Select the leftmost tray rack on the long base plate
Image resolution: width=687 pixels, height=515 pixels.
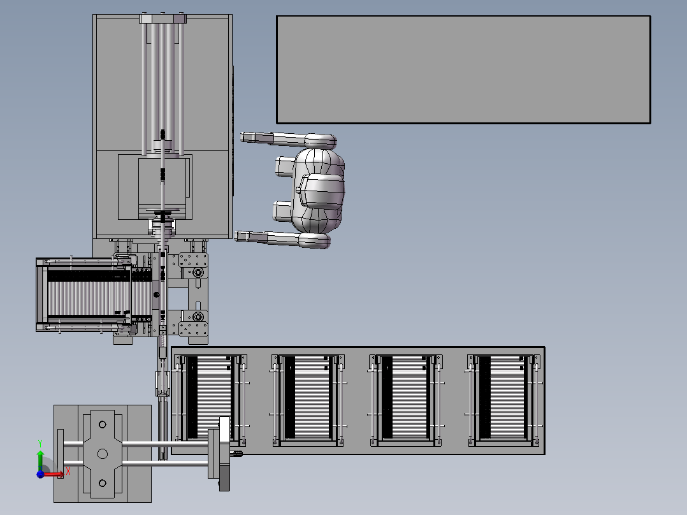pos(211,400)
